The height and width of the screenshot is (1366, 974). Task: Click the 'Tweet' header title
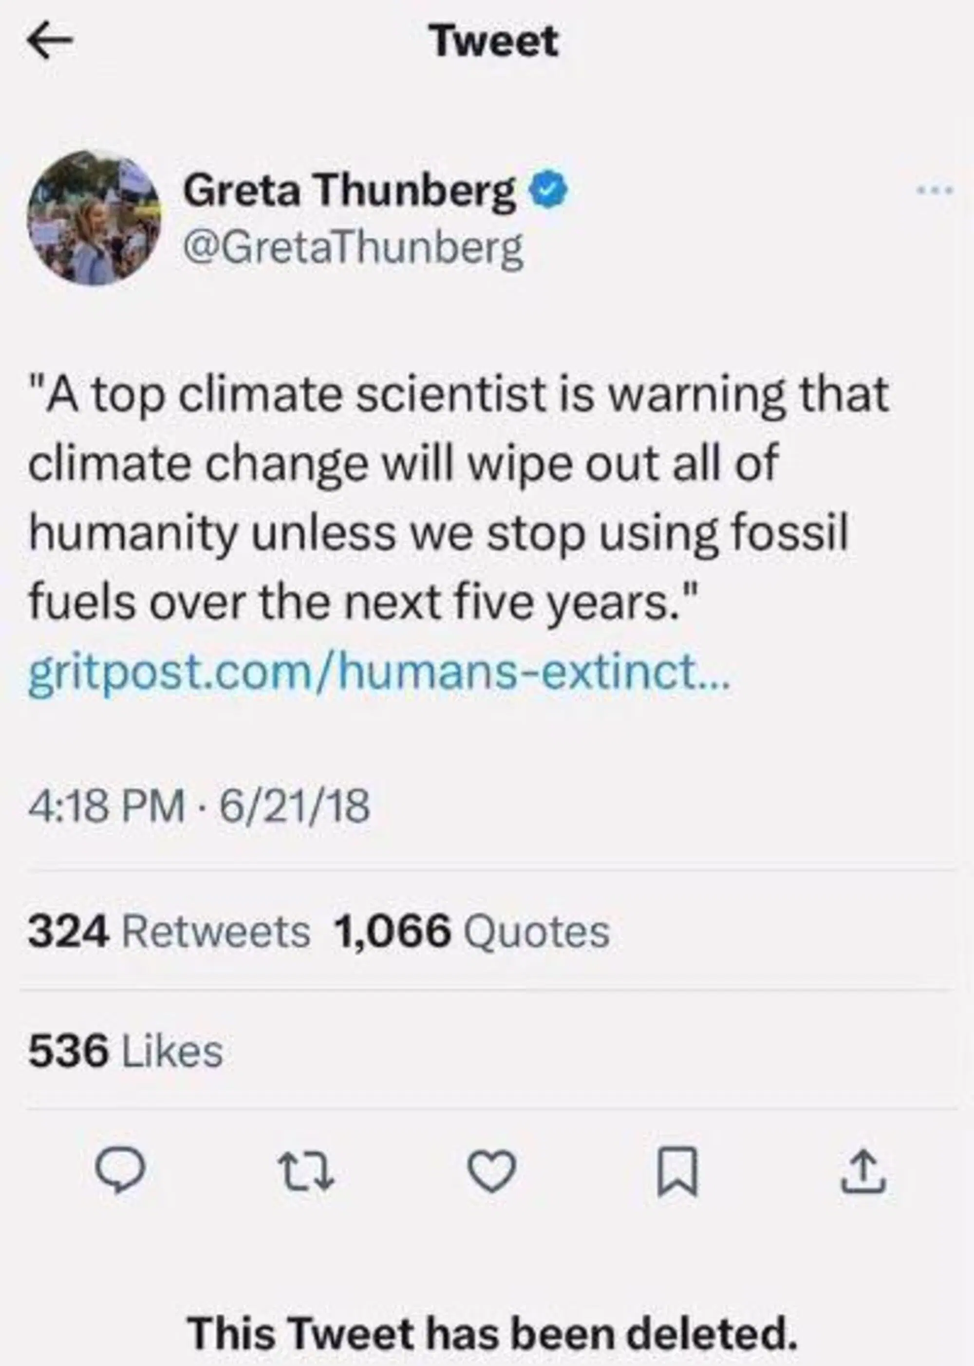tap(495, 42)
